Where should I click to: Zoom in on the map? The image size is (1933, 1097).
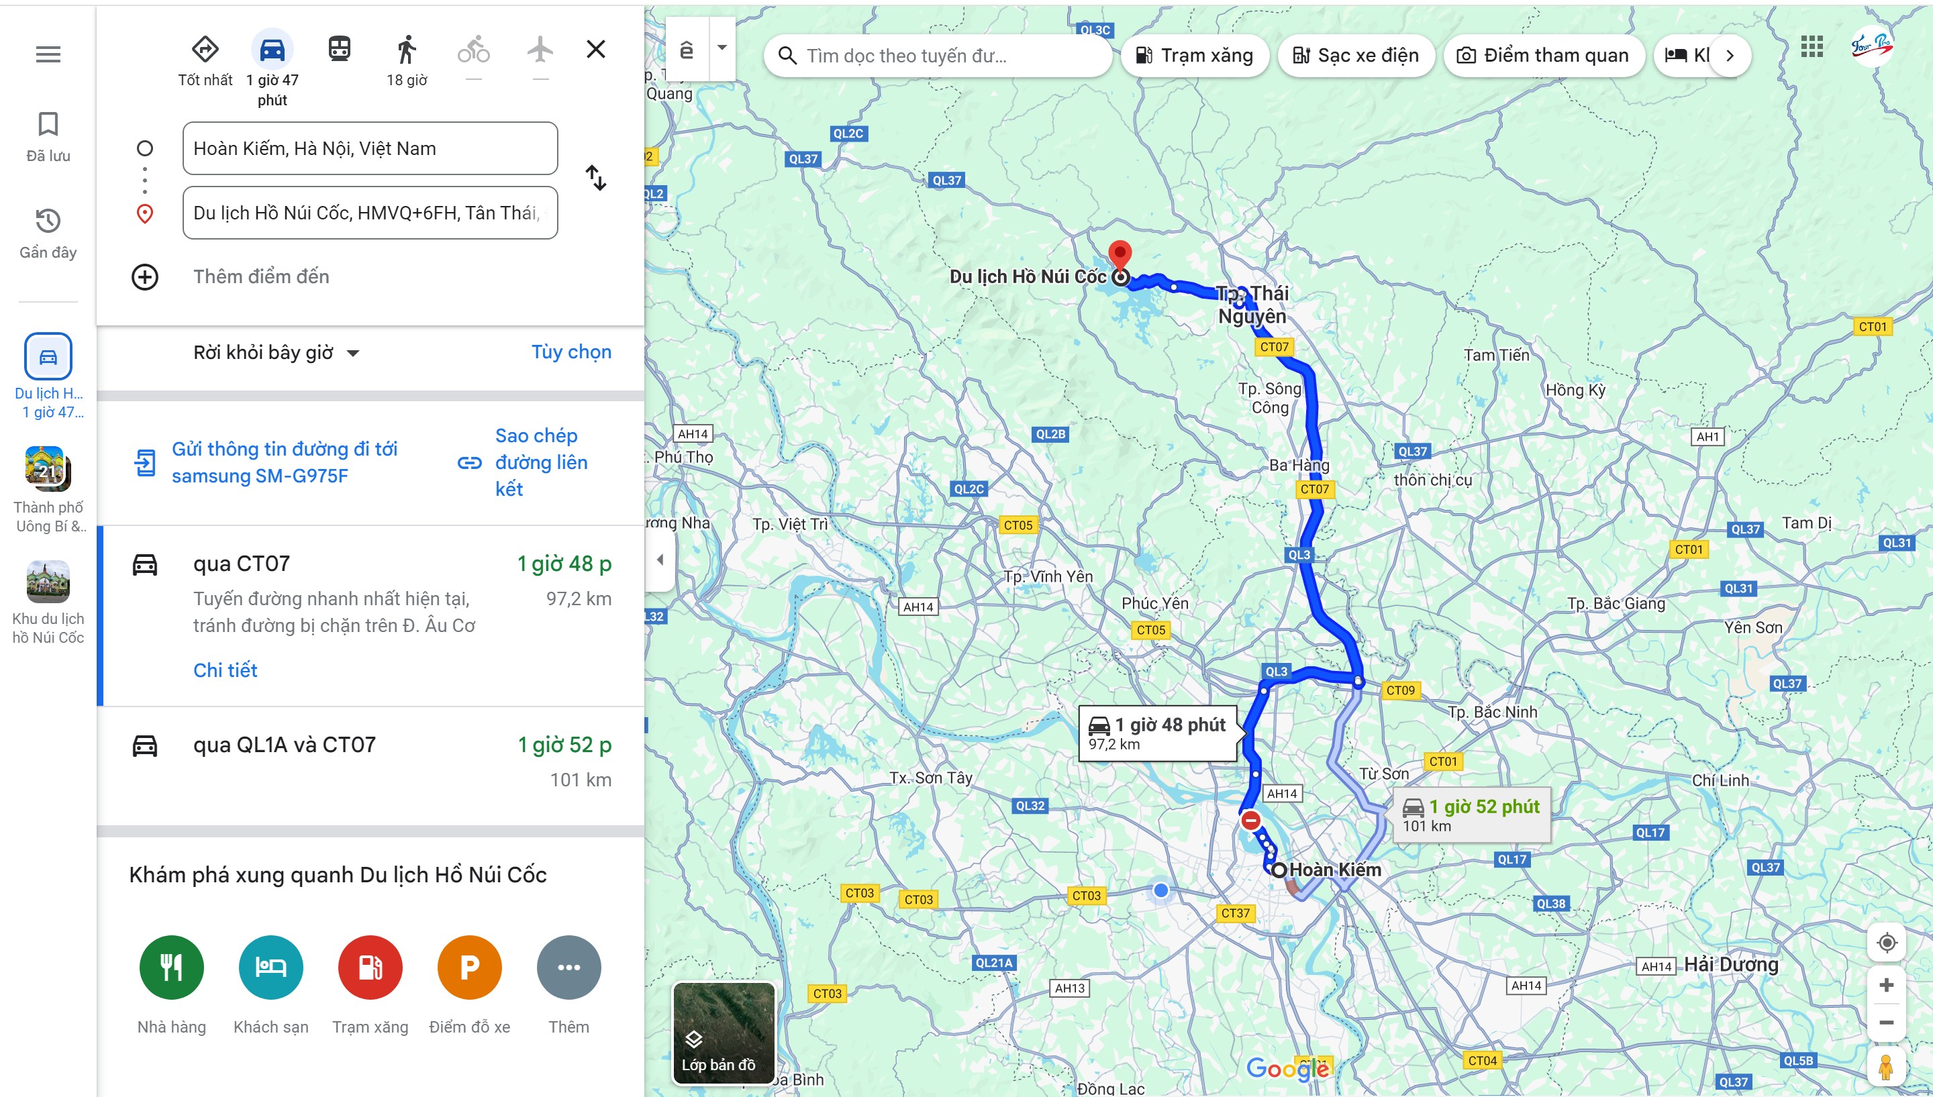1886,985
